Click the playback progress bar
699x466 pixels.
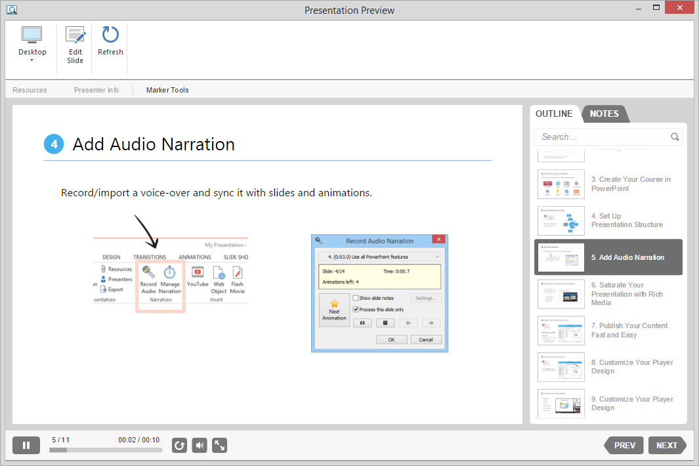105,450
